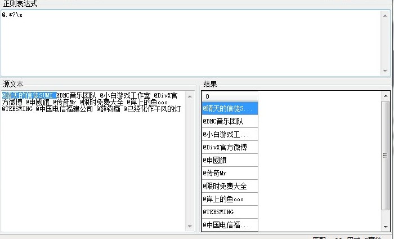Click inside the regex expression input box
Viewport: 394px width, 239px height.
click(191, 43)
